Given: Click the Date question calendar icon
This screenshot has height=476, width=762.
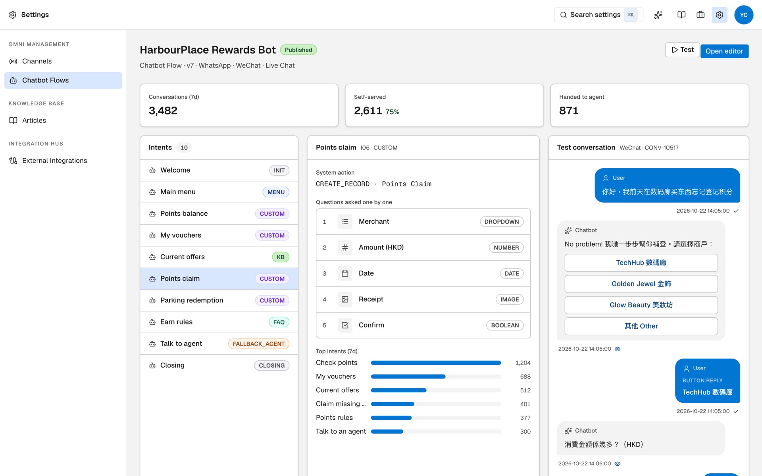Looking at the screenshot, I should pos(345,273).
